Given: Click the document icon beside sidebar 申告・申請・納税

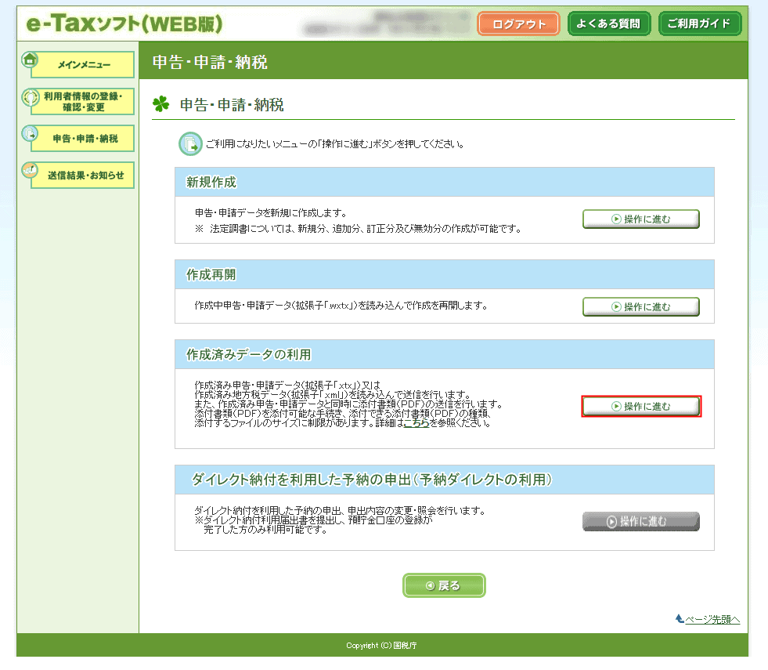Looking at the screenshot, I should [30, 133].
